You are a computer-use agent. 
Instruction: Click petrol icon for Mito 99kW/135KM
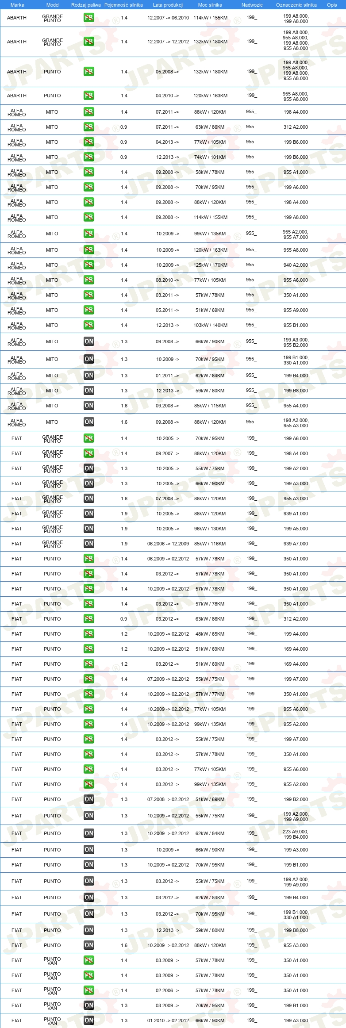point(88,234)
